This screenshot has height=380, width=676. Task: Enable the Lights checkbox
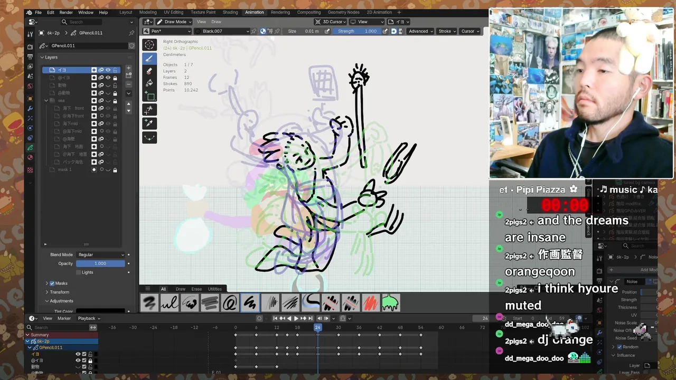click(79, 272)
